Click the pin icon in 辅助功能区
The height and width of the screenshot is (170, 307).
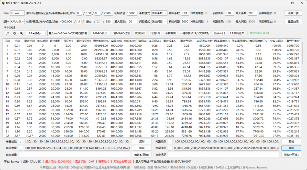pos(7,33)
